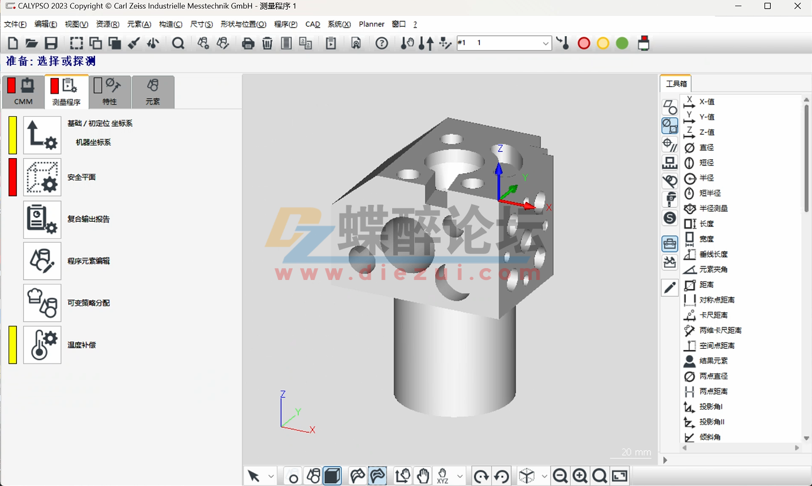Click the Delete (trash) toolbar icon
Image resolution: width=812 pixels, height=486 pixels.
(x=267, y=43)
